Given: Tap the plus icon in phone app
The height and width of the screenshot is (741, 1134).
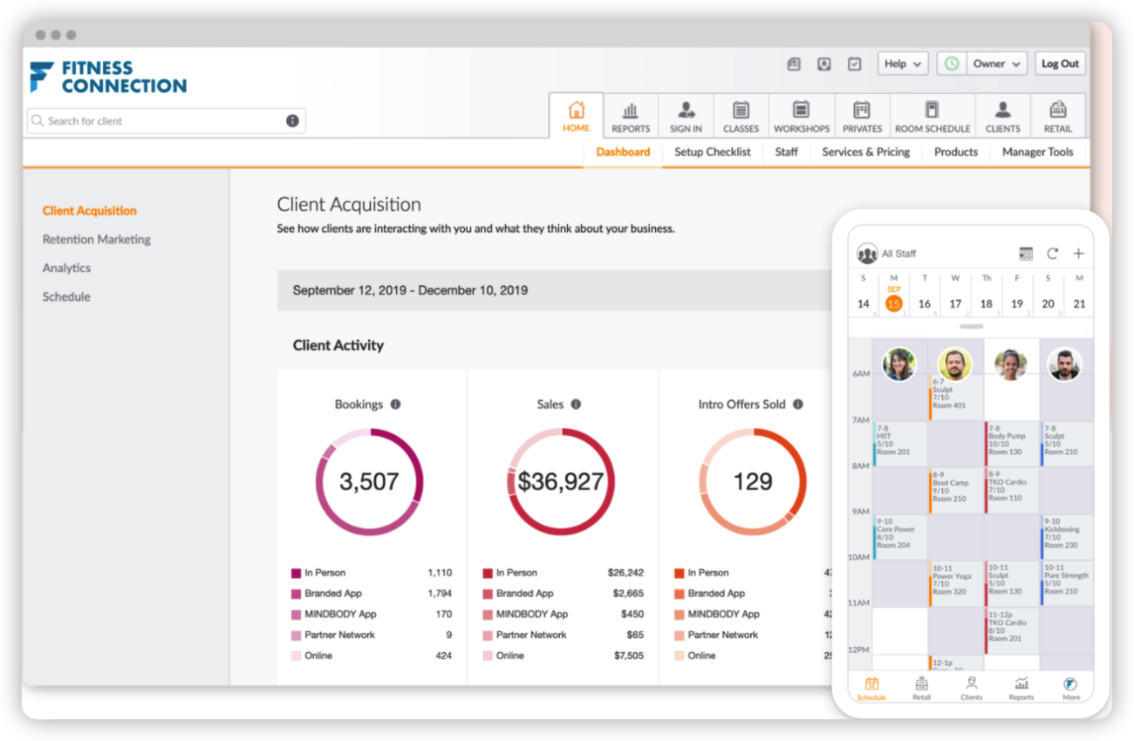Looking at the screenshot, I should pyautogui.click(x=1078, y=254).
